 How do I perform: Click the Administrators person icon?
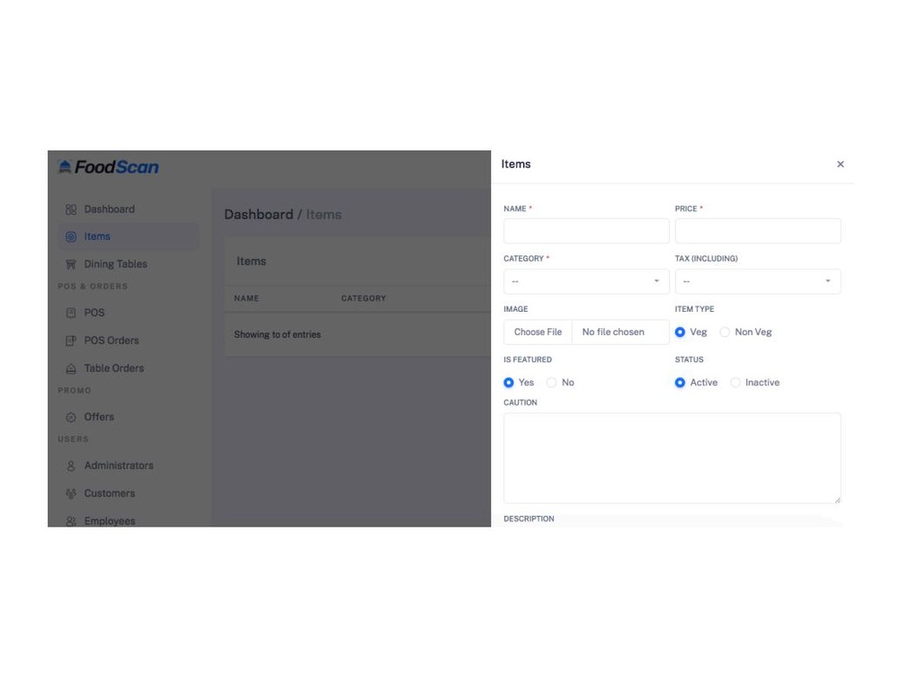[71, 466]
